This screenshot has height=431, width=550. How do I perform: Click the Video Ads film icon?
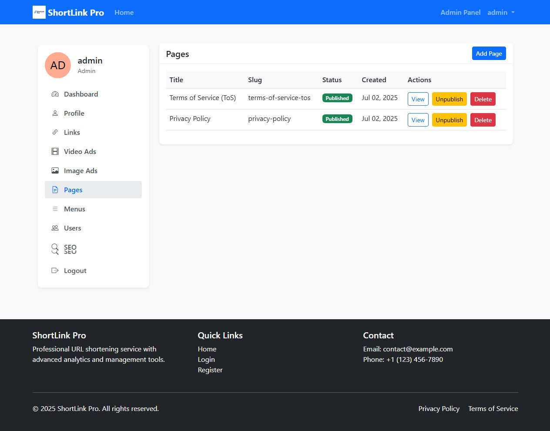pyautogui.click(x=55, y=151)
